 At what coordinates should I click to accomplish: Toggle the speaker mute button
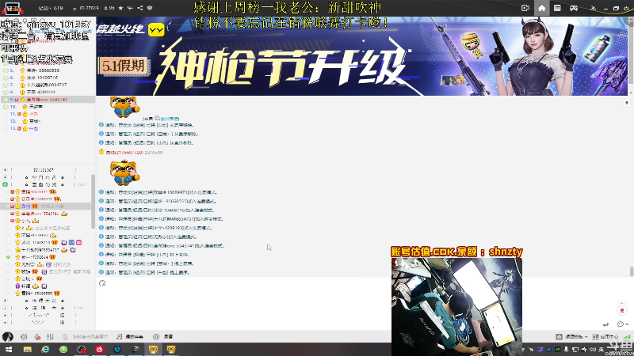[24, 337]
